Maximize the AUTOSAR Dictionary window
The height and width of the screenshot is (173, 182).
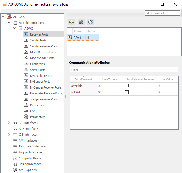(x=162, y=4)
